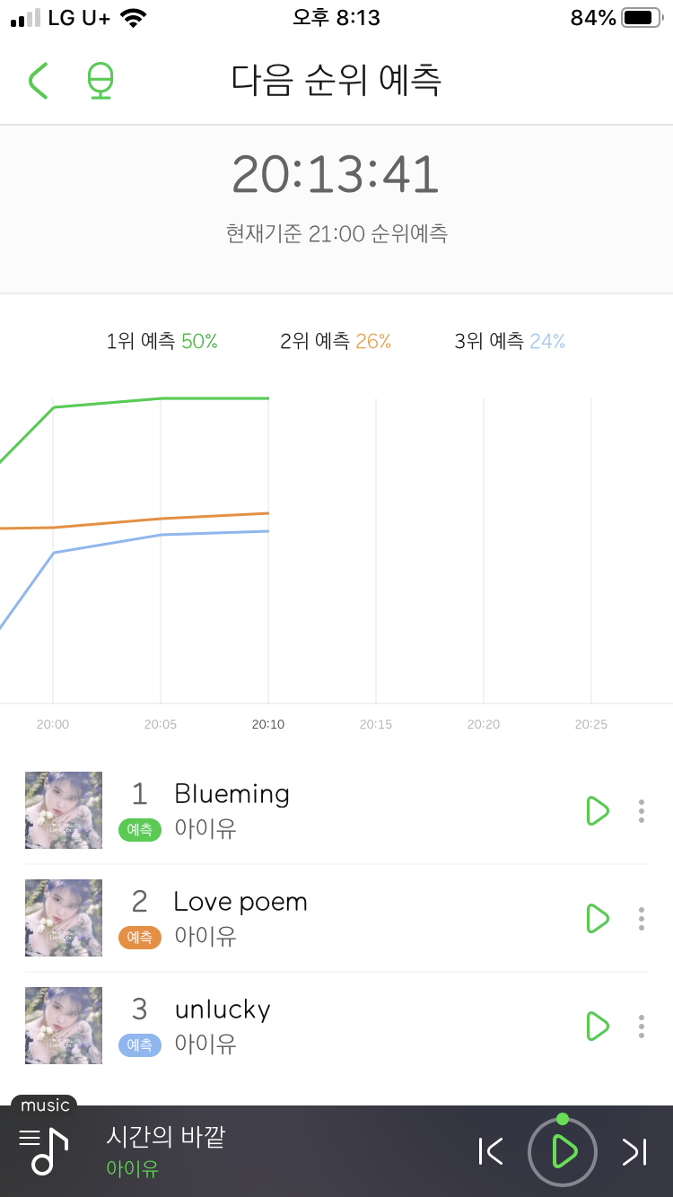
Task: Tap the Love poem song title
Action: point(240,902)
